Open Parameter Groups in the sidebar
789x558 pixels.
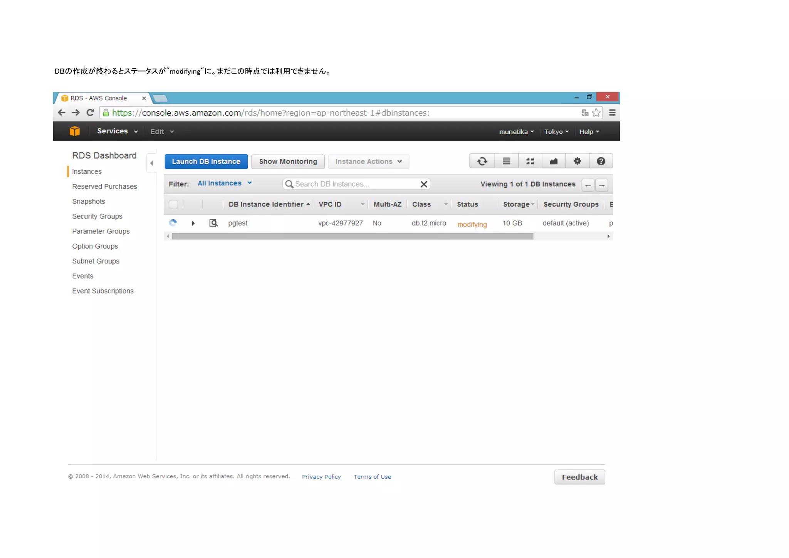coord(101,231)
